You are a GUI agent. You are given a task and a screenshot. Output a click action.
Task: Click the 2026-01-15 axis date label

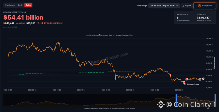point(106,90)
